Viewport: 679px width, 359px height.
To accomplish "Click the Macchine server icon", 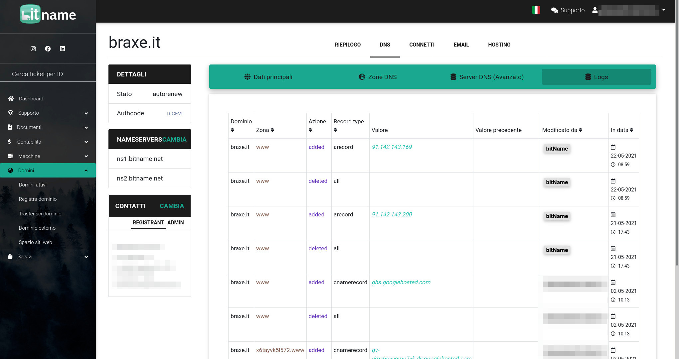I will 11,156.
